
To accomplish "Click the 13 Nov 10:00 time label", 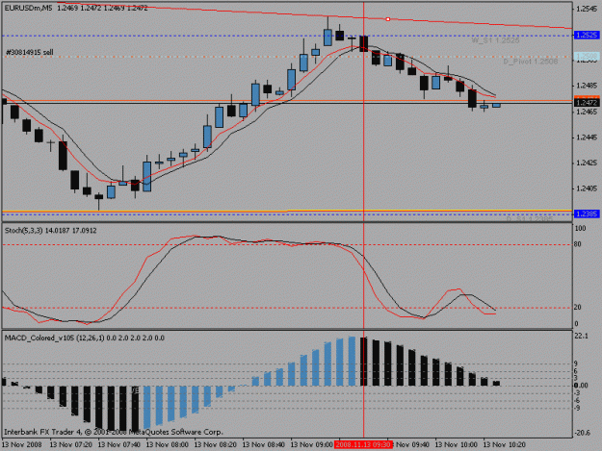I will pos(457,445).
